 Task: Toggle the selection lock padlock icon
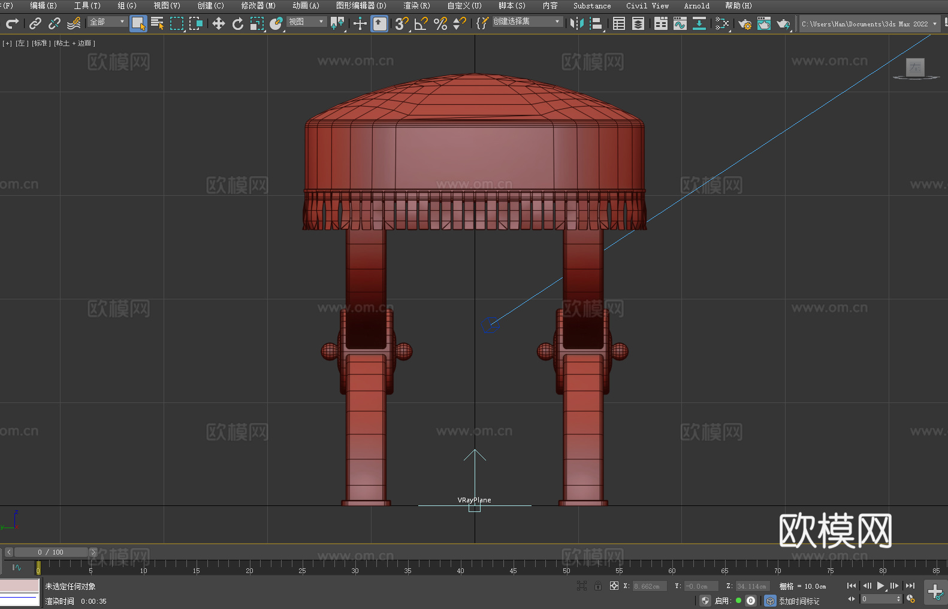pos(598,586)
